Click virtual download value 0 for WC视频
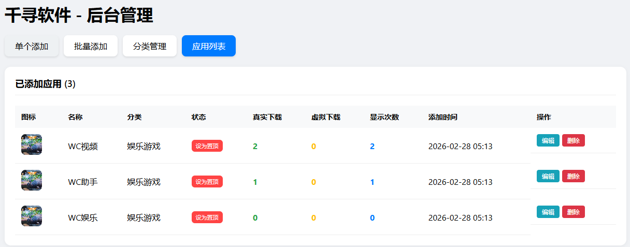 [x=313, y=146]
